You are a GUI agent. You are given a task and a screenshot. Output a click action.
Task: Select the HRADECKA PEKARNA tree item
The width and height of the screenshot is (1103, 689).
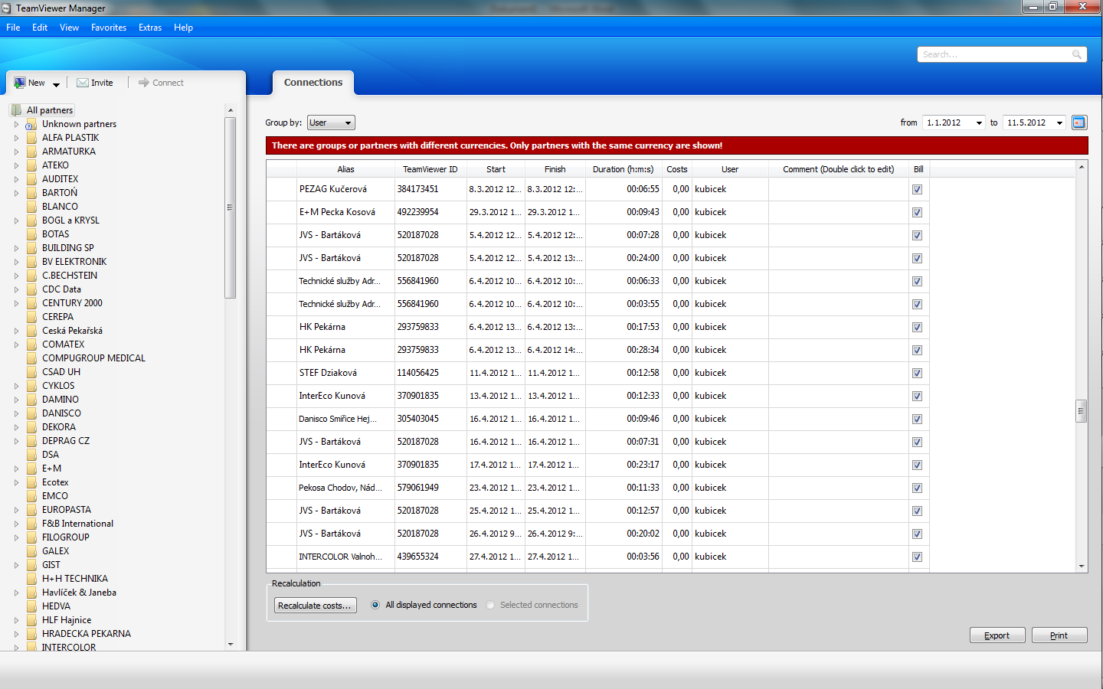(86, 634)
